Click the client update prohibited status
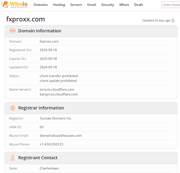The image size is (180, 173). pyautogui.click(x=58, y=81)
